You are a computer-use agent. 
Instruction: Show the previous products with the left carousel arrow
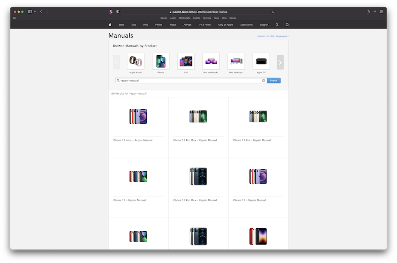116,62
